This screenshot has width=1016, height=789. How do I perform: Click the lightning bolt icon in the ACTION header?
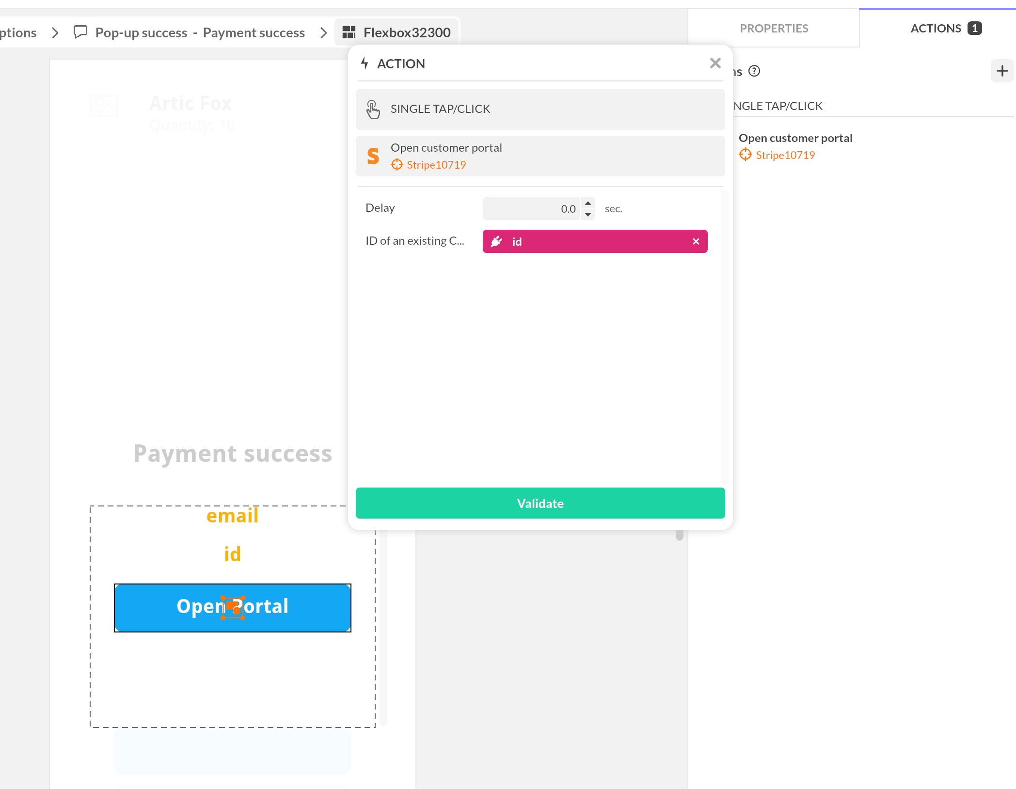[x=365, y=63]
